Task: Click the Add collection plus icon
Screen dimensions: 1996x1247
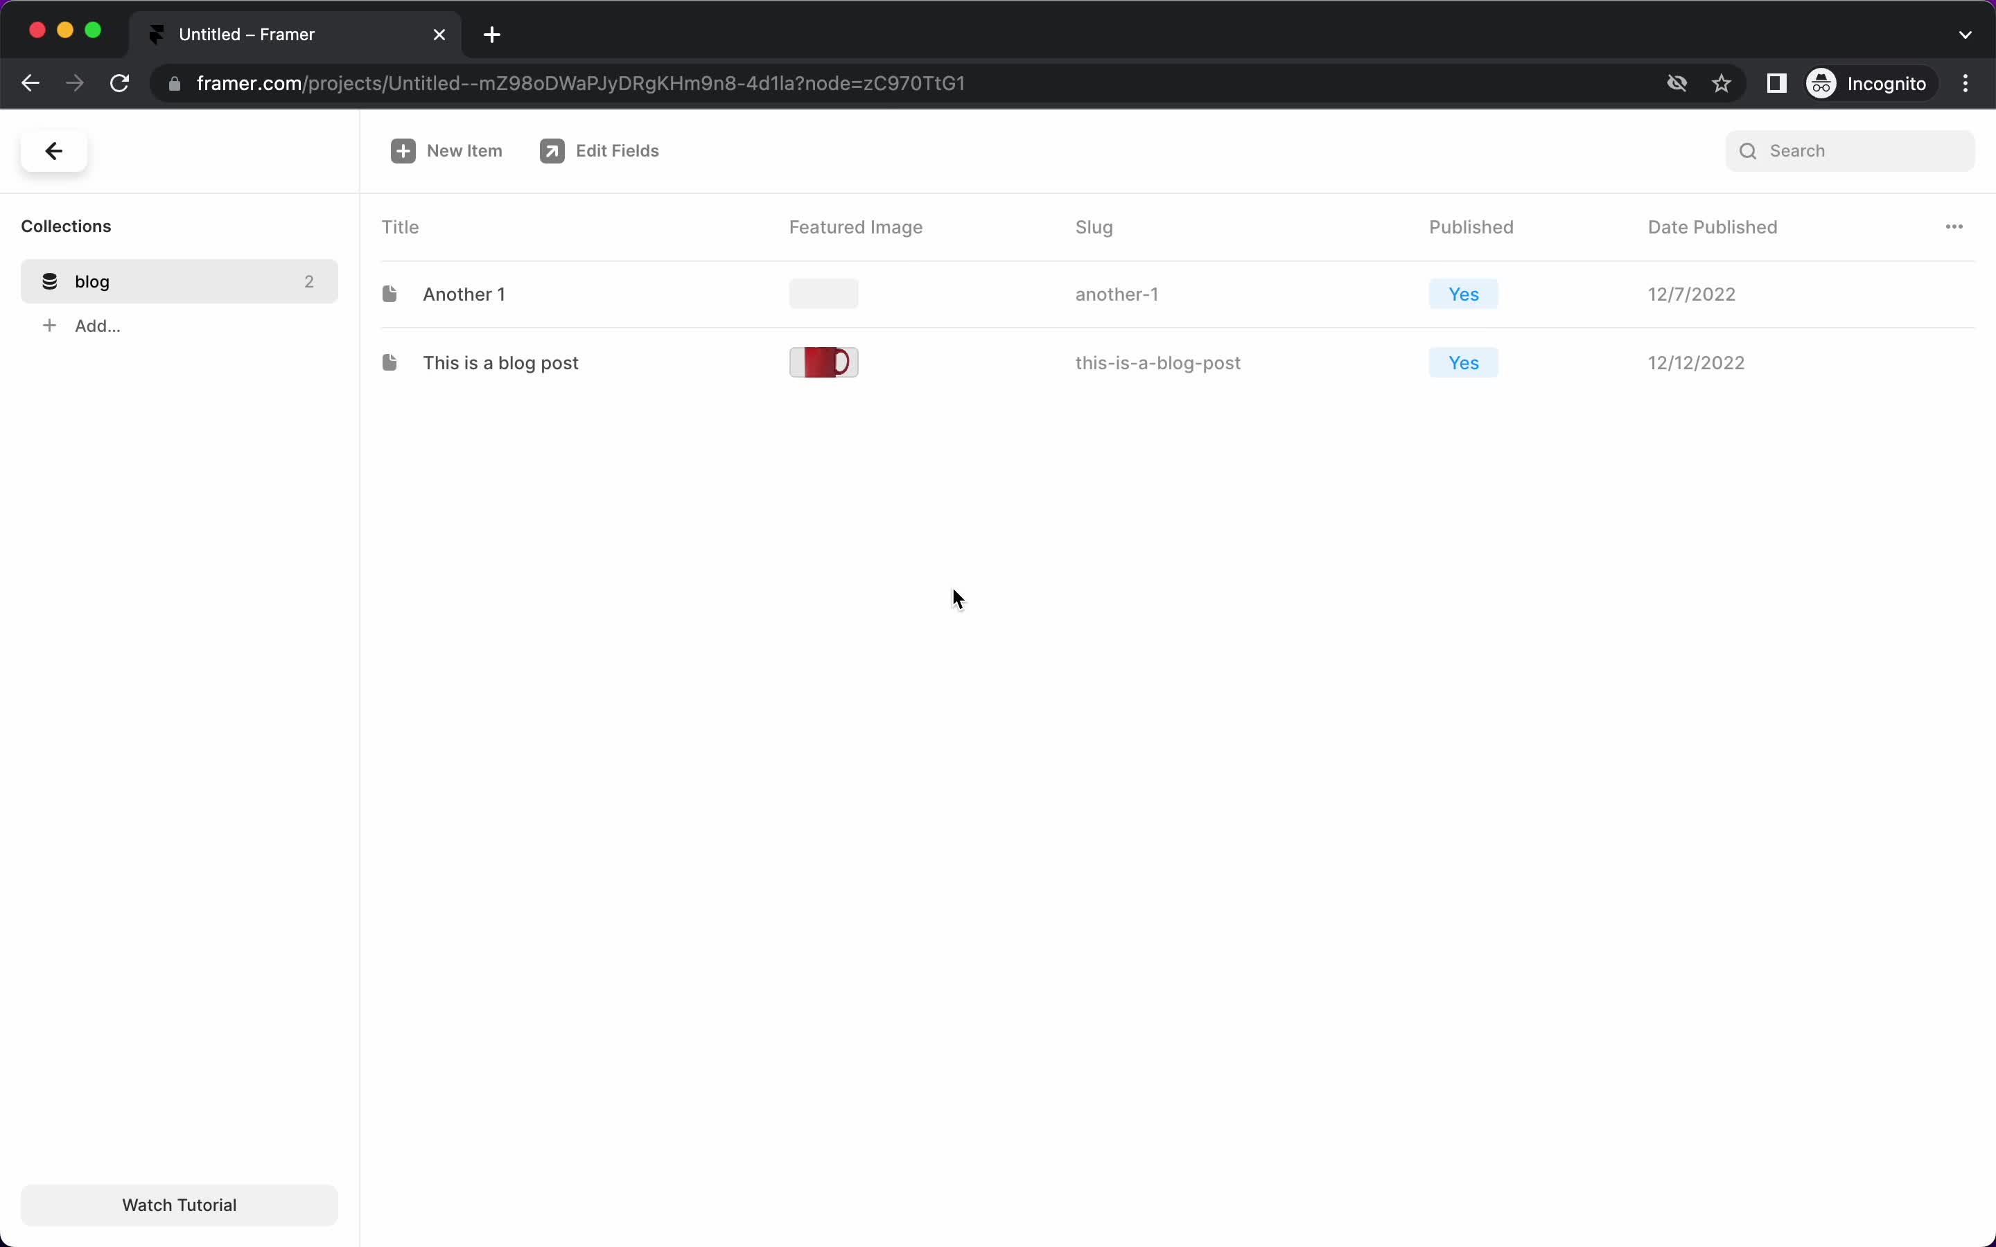Action: [x=49, y=325]
